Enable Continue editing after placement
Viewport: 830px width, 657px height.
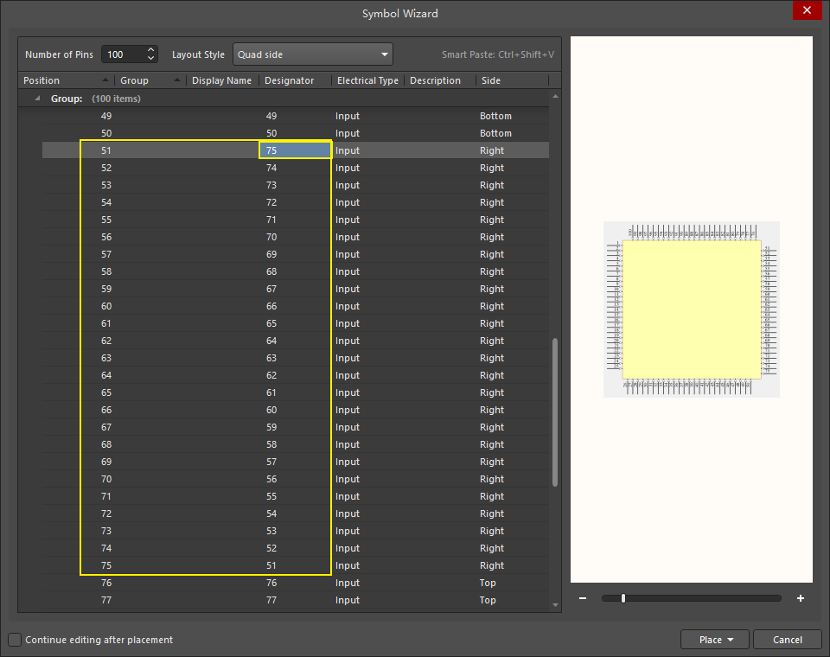pos(15,640)
